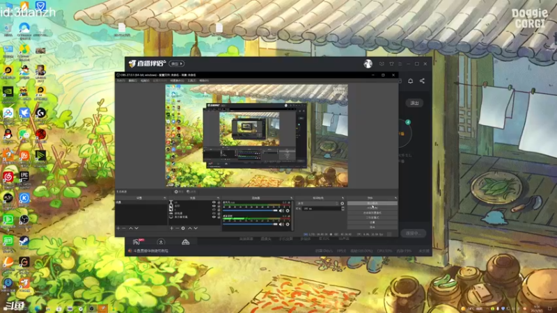Mute the 桌面音频 mixer track
This screenshot has width=557, height=313.
281,224
